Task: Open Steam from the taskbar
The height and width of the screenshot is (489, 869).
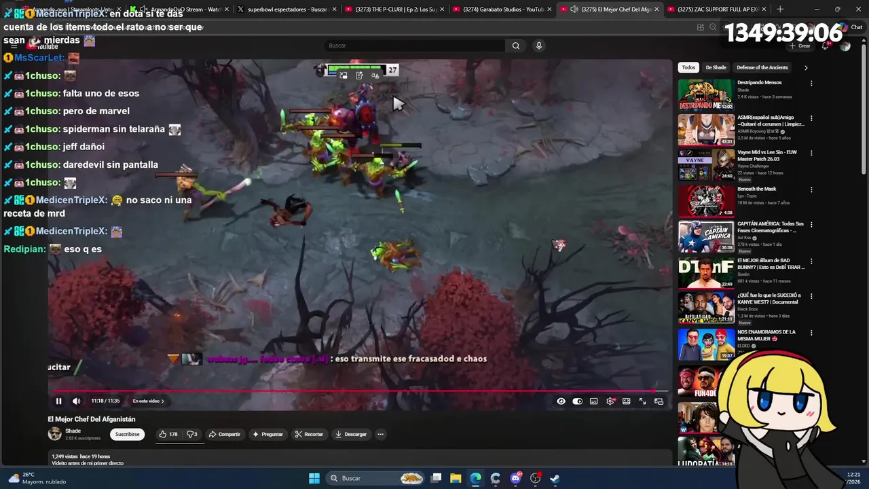Action: (x=555, y=478)
